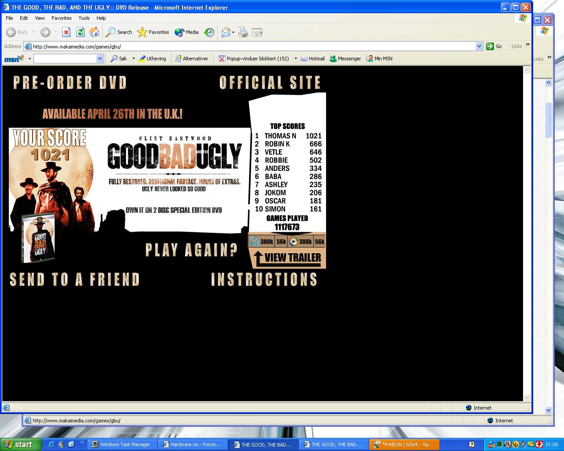564x451 pixels.
Task: Refresh the page using the green arrows icon
Action: tap(80, 32)
